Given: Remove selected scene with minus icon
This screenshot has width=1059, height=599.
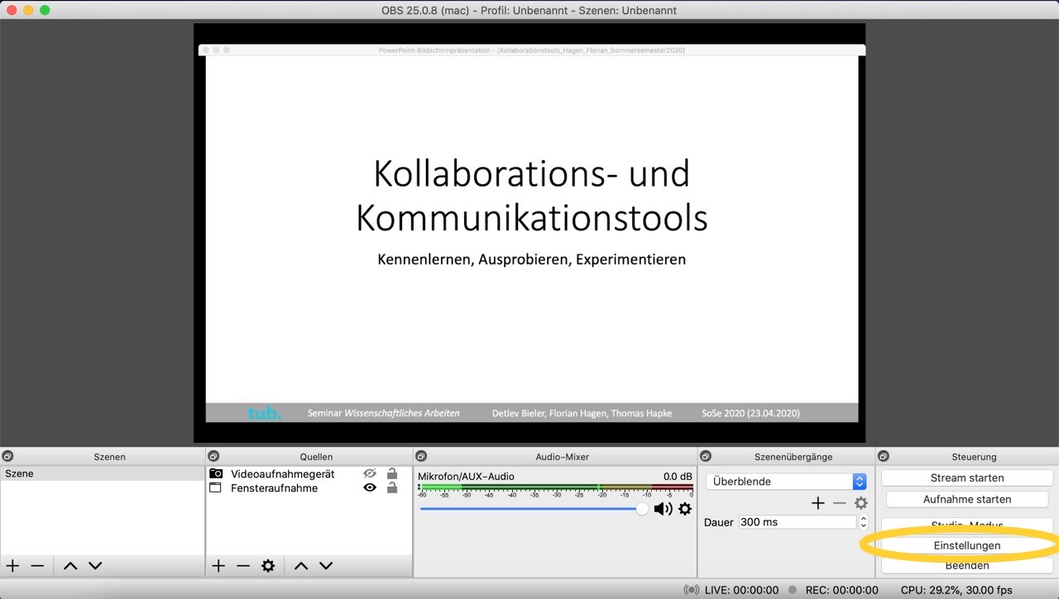Looking at the screenshot, I should tap(37, 566).
